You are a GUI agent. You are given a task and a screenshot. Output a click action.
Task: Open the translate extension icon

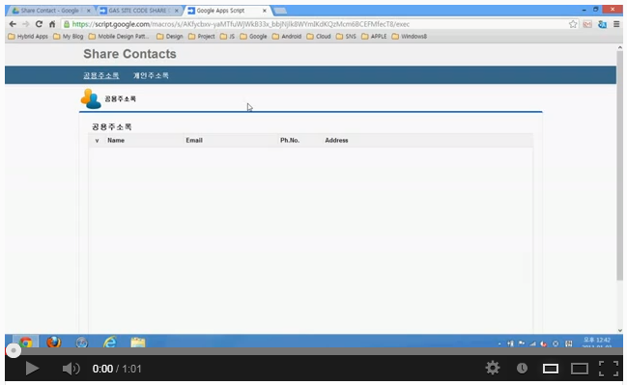[x=602, y=24]
